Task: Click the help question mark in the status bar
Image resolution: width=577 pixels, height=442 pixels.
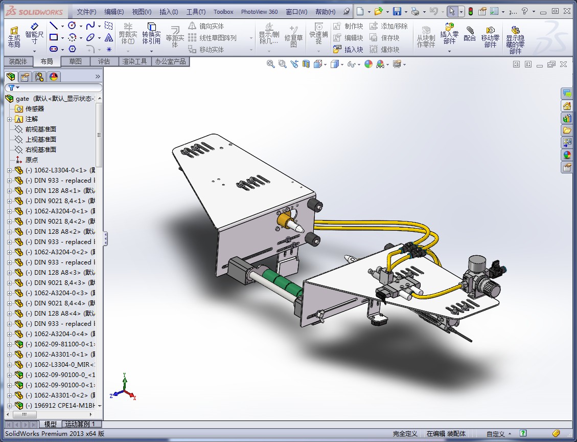Action: coord(522,433)
